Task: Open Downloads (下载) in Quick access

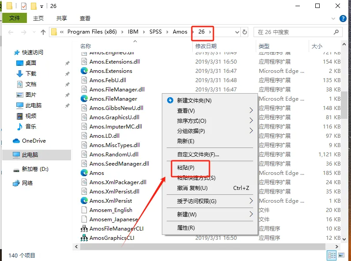Action: click(31, 74)
